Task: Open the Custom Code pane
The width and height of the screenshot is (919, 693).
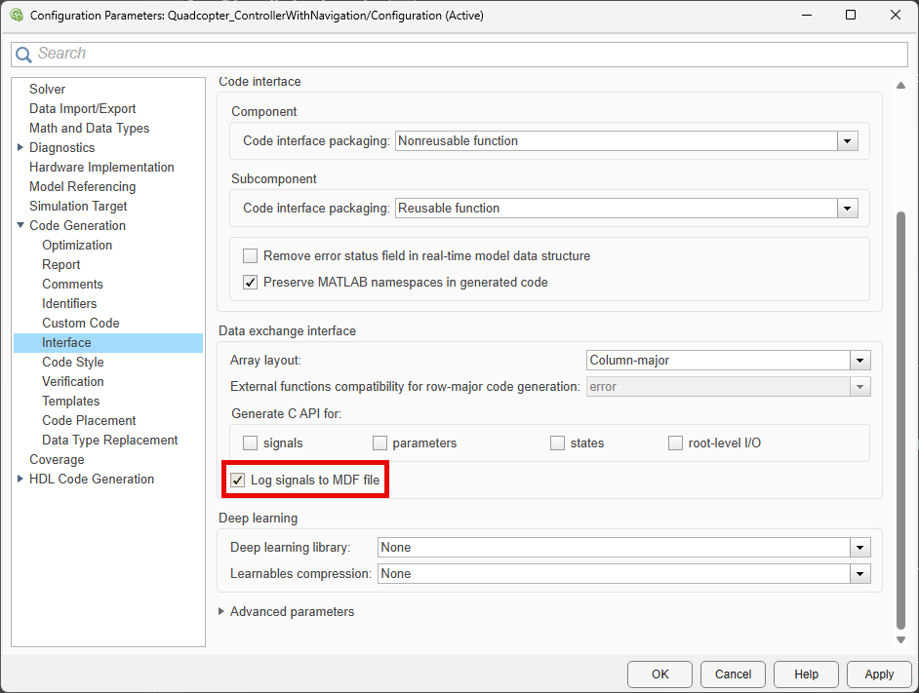Action: 81,323
